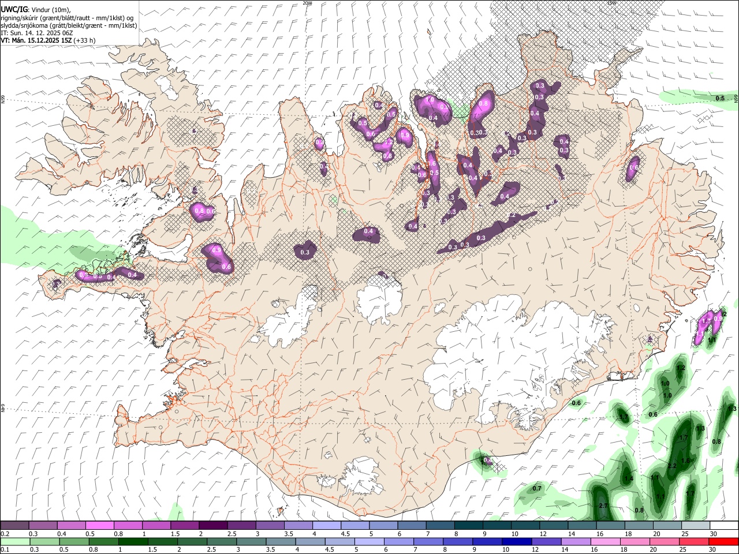Click the '0.7' rain value over the sea

coord(537,488)
